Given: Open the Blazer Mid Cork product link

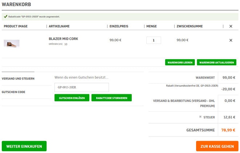Looking at the screenshot, I should [x=63, y=39].
